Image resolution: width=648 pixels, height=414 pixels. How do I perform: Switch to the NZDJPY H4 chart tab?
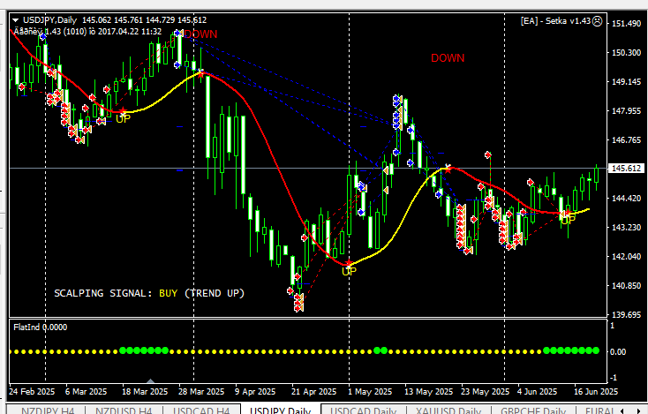48,410
